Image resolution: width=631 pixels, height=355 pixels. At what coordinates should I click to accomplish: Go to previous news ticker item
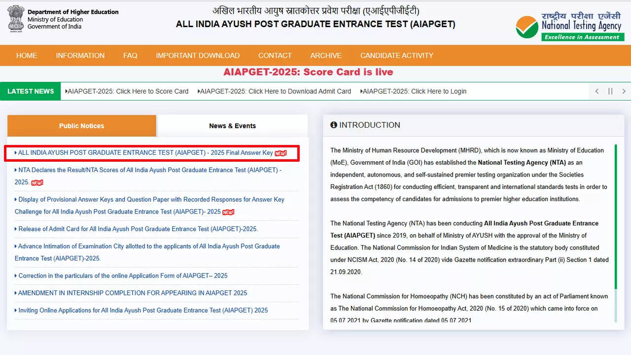pyautogui.click(x=597, y=91)
